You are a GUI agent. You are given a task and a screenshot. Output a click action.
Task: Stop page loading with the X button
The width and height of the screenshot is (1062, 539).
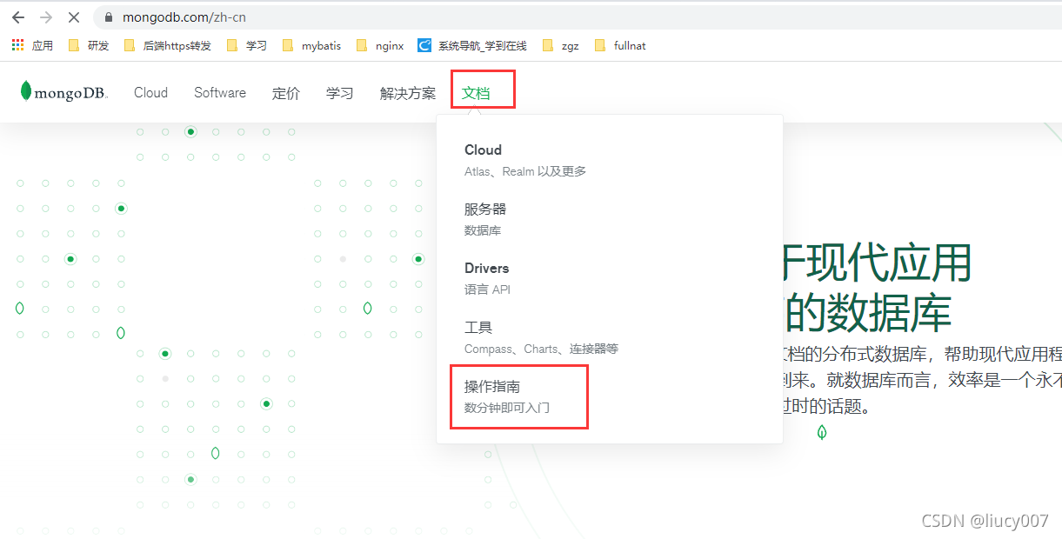[74, 17]
